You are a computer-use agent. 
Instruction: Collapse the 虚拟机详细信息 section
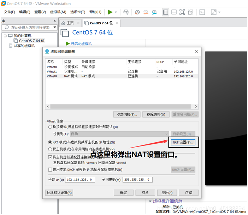click(150, 201)
